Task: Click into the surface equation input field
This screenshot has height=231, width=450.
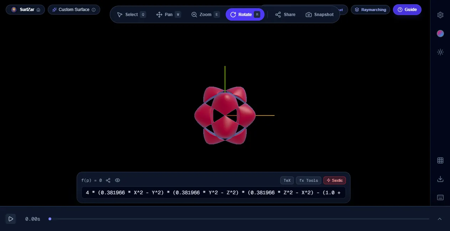Action: (x=214, y=193)
